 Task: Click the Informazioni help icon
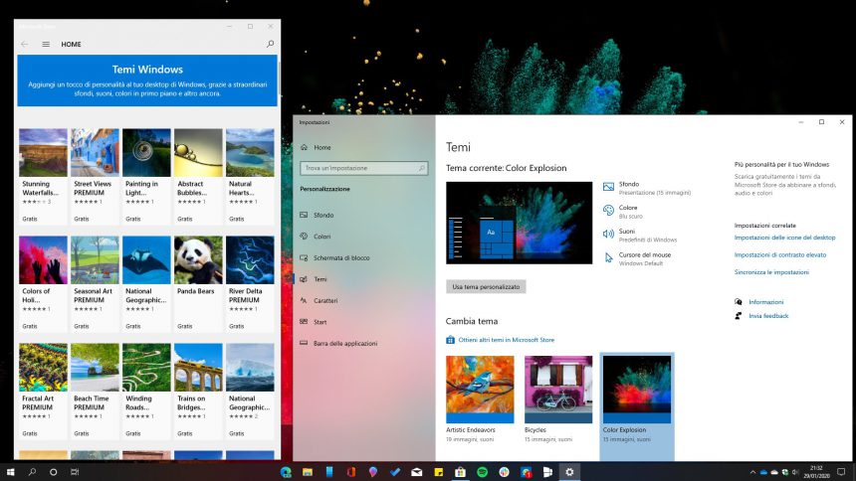pos(739,301)
